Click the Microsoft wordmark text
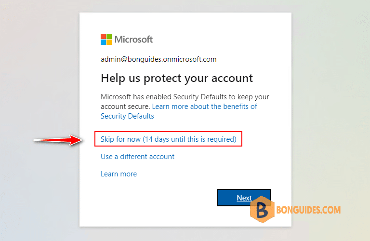 pyautogui.click(x=133, y=40)
